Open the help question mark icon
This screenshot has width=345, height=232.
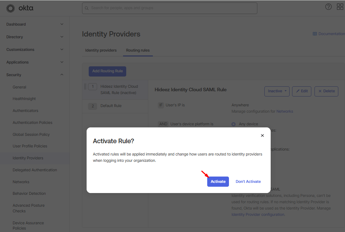click(x=329, y=7)
